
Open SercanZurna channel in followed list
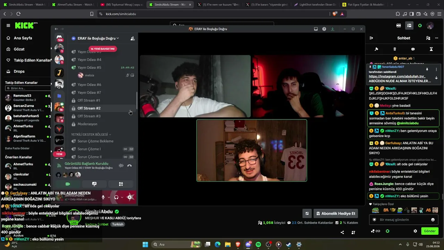(28, 108)
